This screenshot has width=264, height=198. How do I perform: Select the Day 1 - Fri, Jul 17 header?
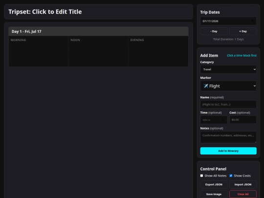coord(98,31)
